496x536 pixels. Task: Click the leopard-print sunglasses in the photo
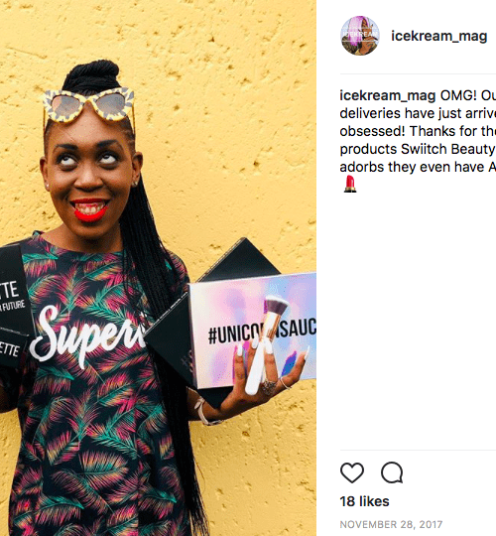pos(89,105)
